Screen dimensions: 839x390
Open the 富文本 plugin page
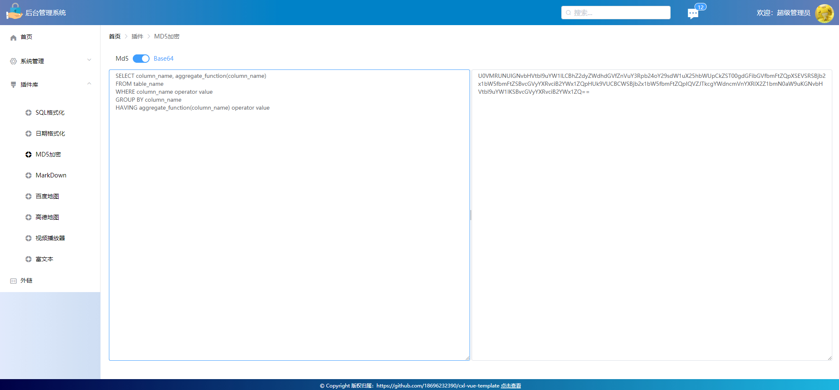point(50,259)
